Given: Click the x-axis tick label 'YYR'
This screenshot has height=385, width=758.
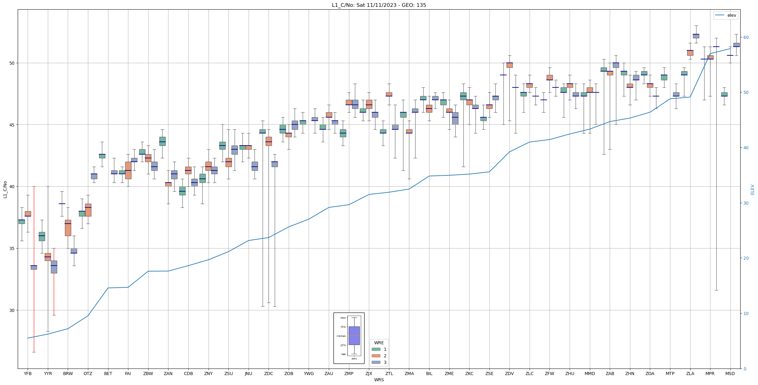Looking at the screenshot, I should (x=48, y=374).
